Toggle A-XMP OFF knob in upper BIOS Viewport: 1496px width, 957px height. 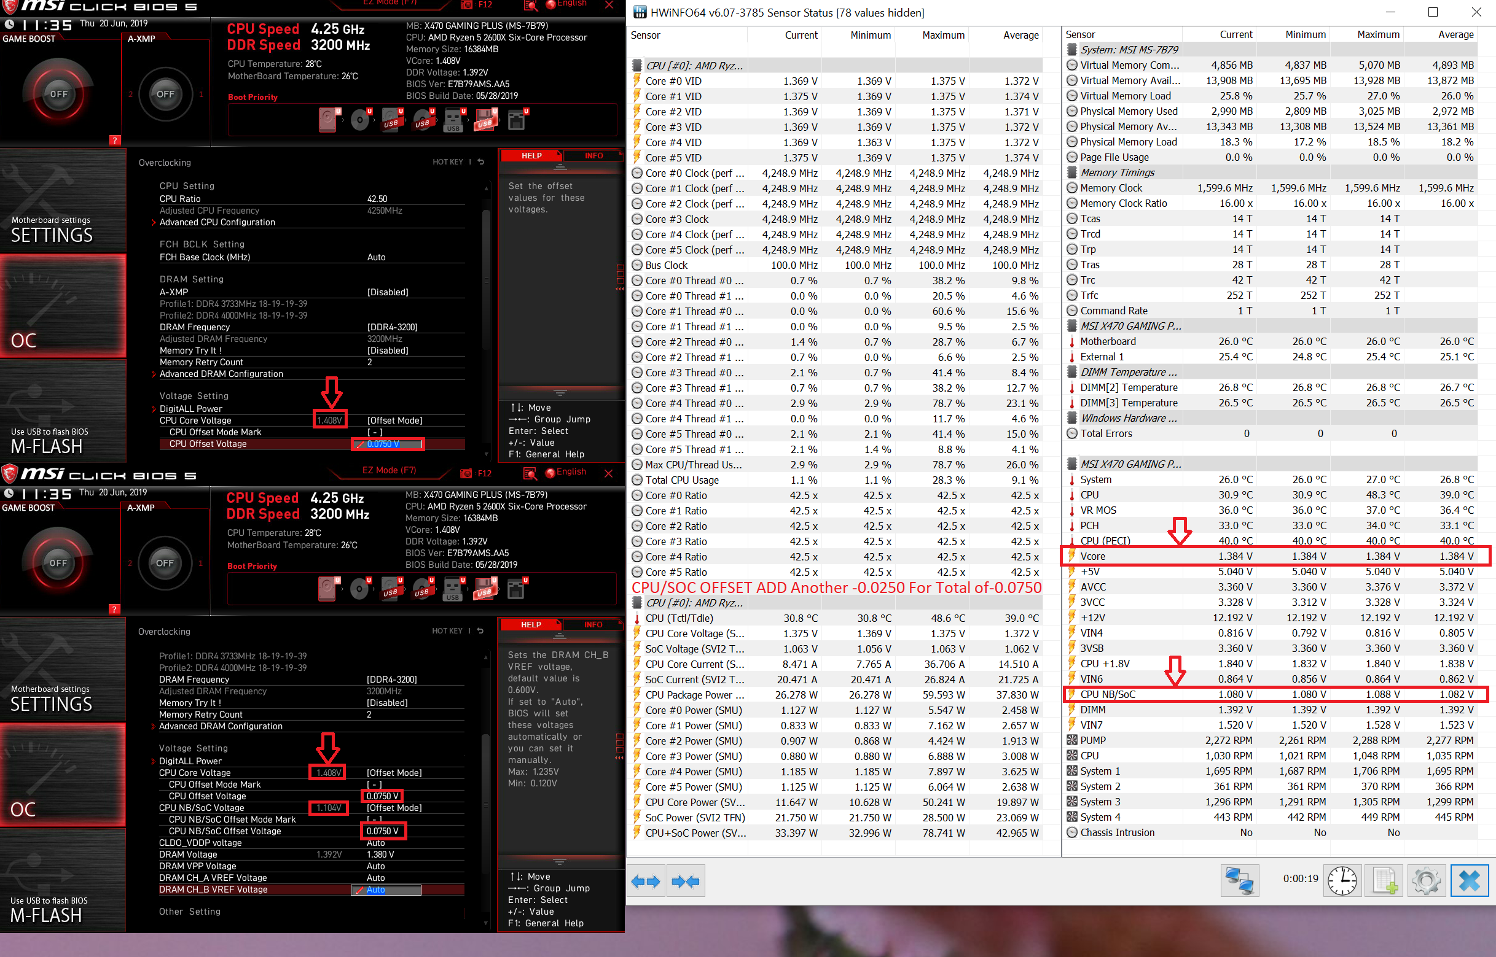(x=165, y=95)
